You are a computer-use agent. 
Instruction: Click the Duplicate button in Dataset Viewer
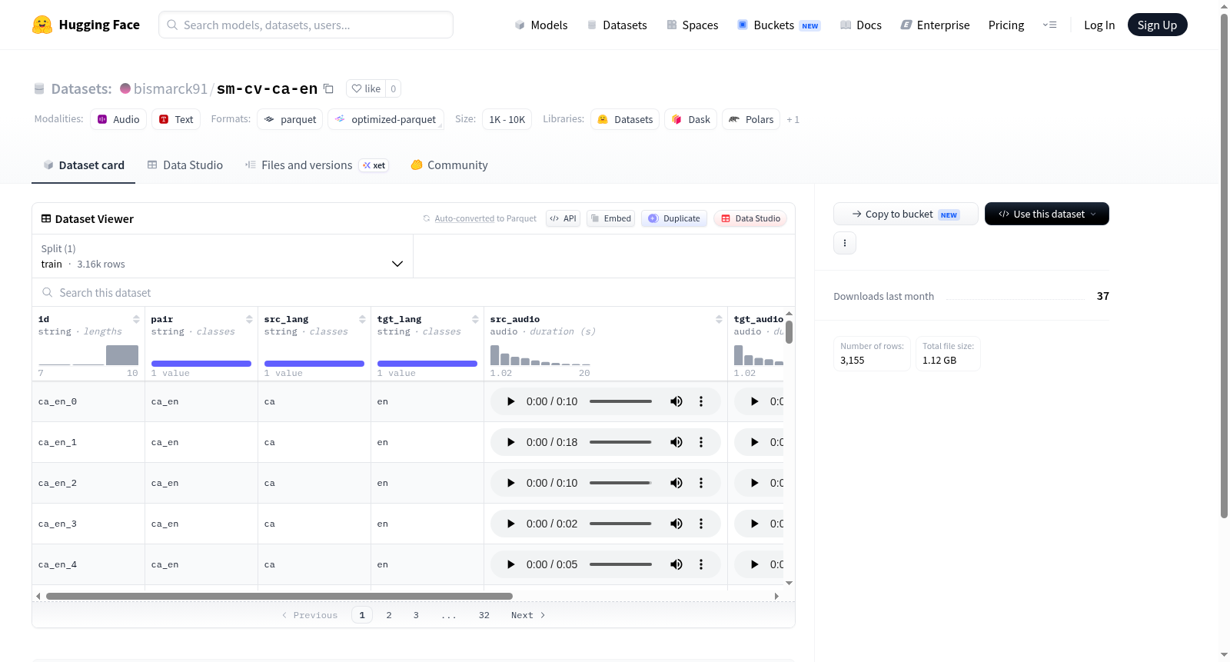(x=674, y=218)
